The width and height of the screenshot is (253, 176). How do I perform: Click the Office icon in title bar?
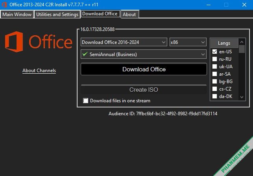pyautogui.click(x=4, y=5)
